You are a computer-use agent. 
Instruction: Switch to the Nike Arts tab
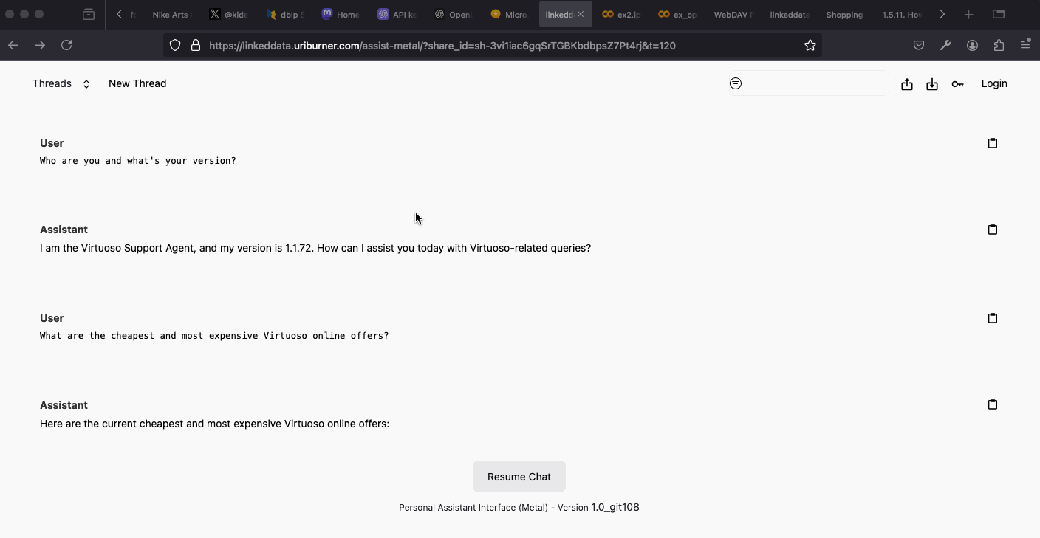tap(170, 15)
